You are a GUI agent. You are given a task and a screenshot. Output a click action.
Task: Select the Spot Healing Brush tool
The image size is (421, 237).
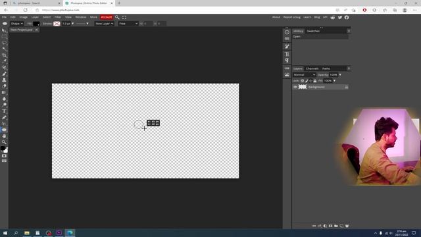tap(4, 68)
